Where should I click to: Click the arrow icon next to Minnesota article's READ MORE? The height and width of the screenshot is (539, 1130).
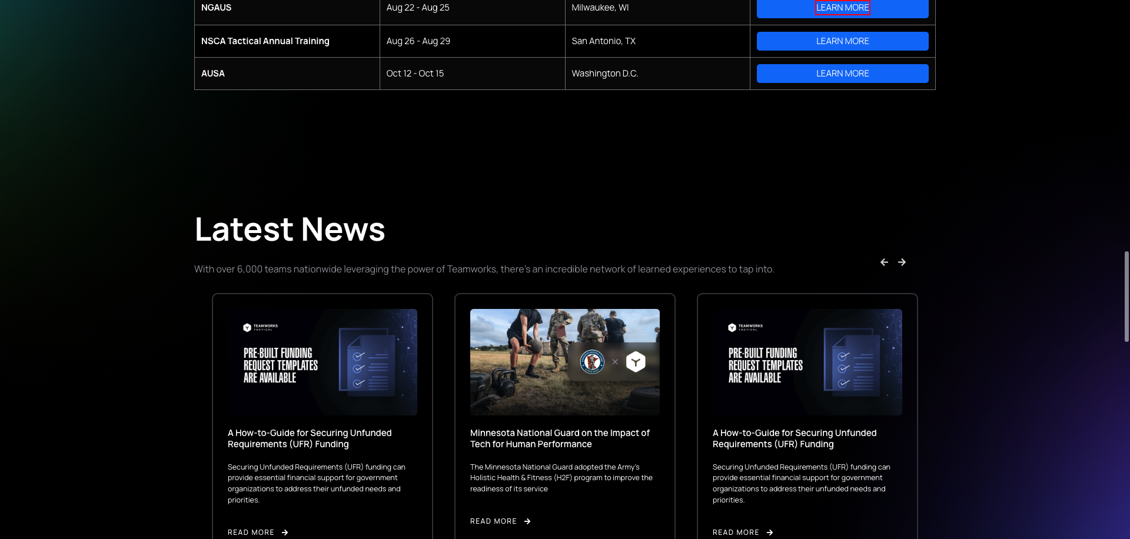click(x=527, y=521)
